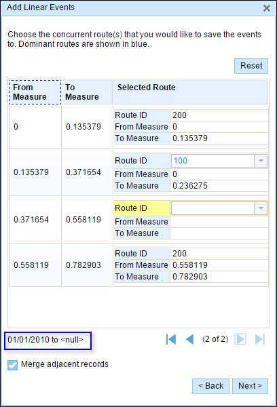Close the Add Linear Events dialog
The image size is (277, 407).
pos(267,8)
